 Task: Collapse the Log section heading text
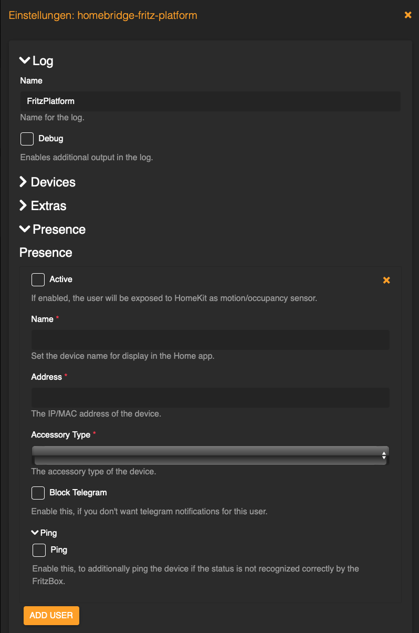(43, 61)
